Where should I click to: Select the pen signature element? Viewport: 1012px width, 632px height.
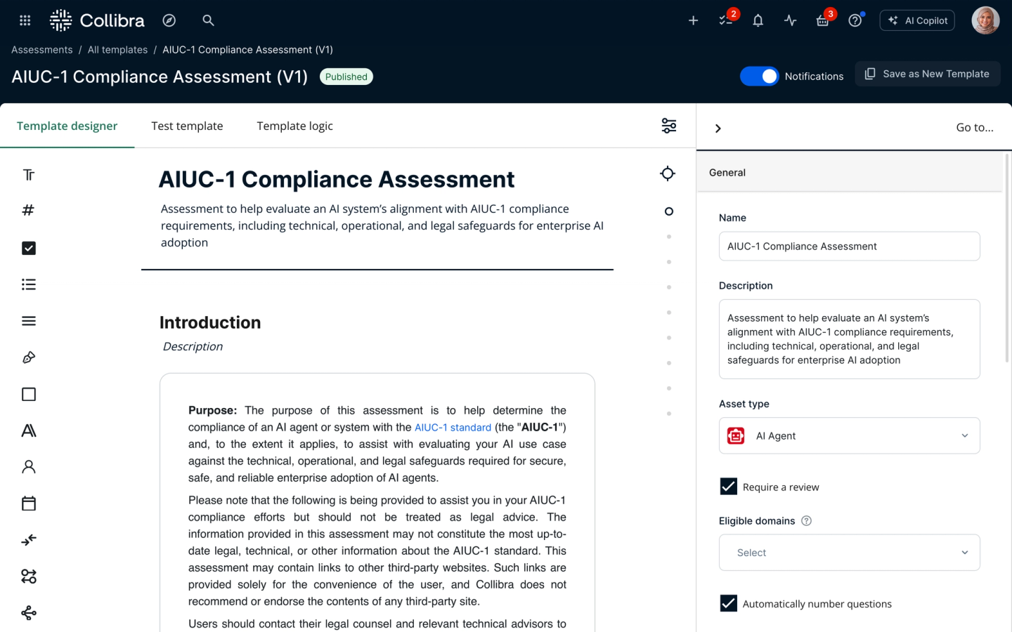point(29,357)
